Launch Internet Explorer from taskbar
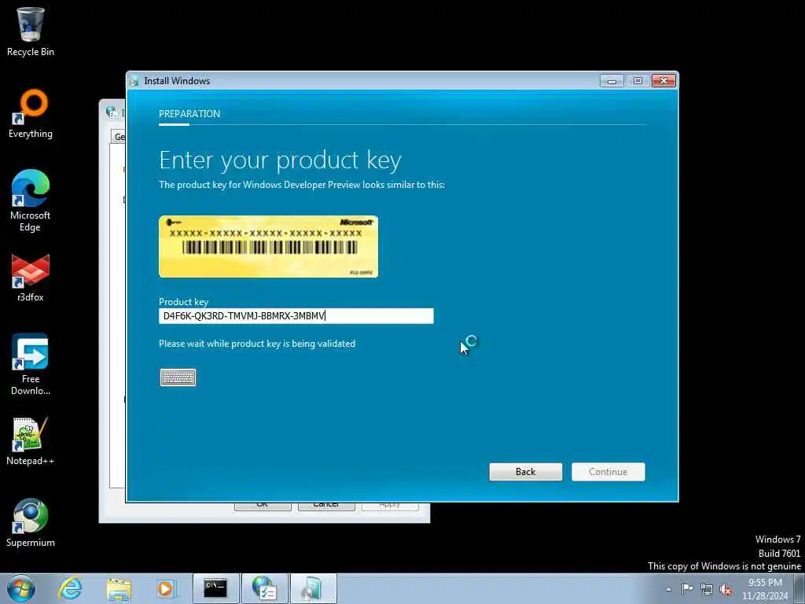This screenshot has width=805, height=604. (x=70, y=588)
